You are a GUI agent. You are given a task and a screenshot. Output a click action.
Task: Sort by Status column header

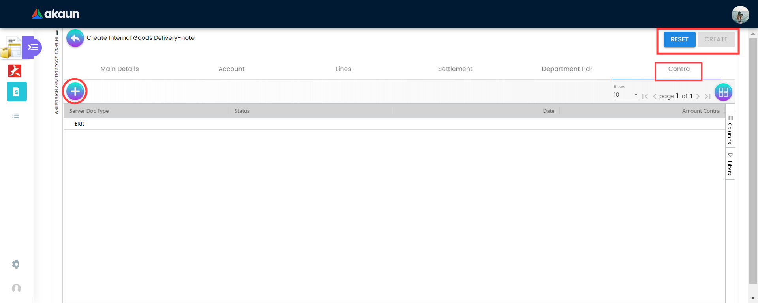click(242, 111)
